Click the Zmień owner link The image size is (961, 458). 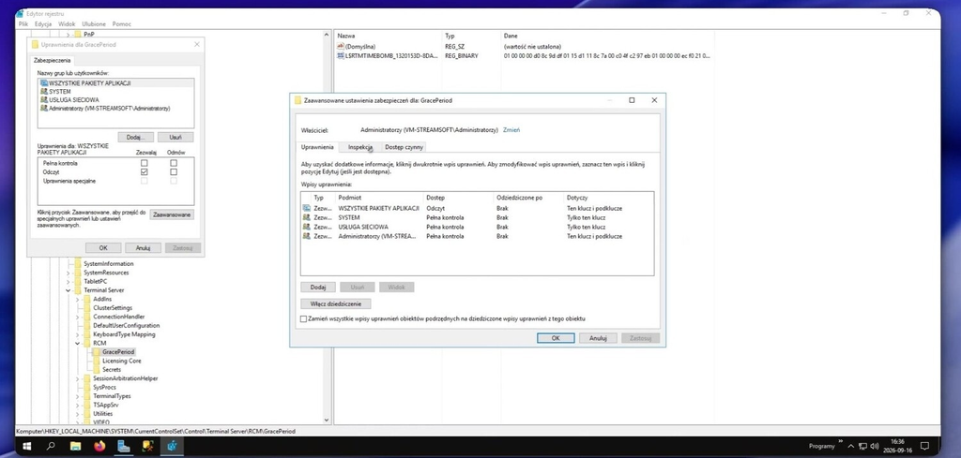coord(511,129)
